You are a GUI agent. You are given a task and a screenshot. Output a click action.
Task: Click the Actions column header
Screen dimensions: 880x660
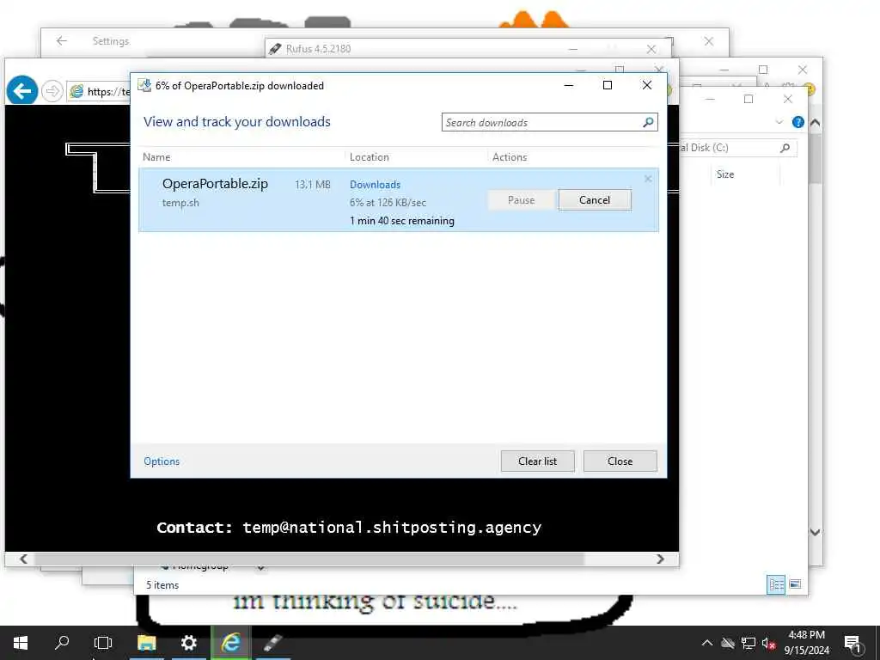click(510, 157)
